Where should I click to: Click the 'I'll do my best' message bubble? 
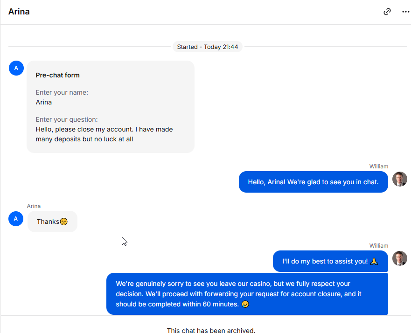coord(330,261)
